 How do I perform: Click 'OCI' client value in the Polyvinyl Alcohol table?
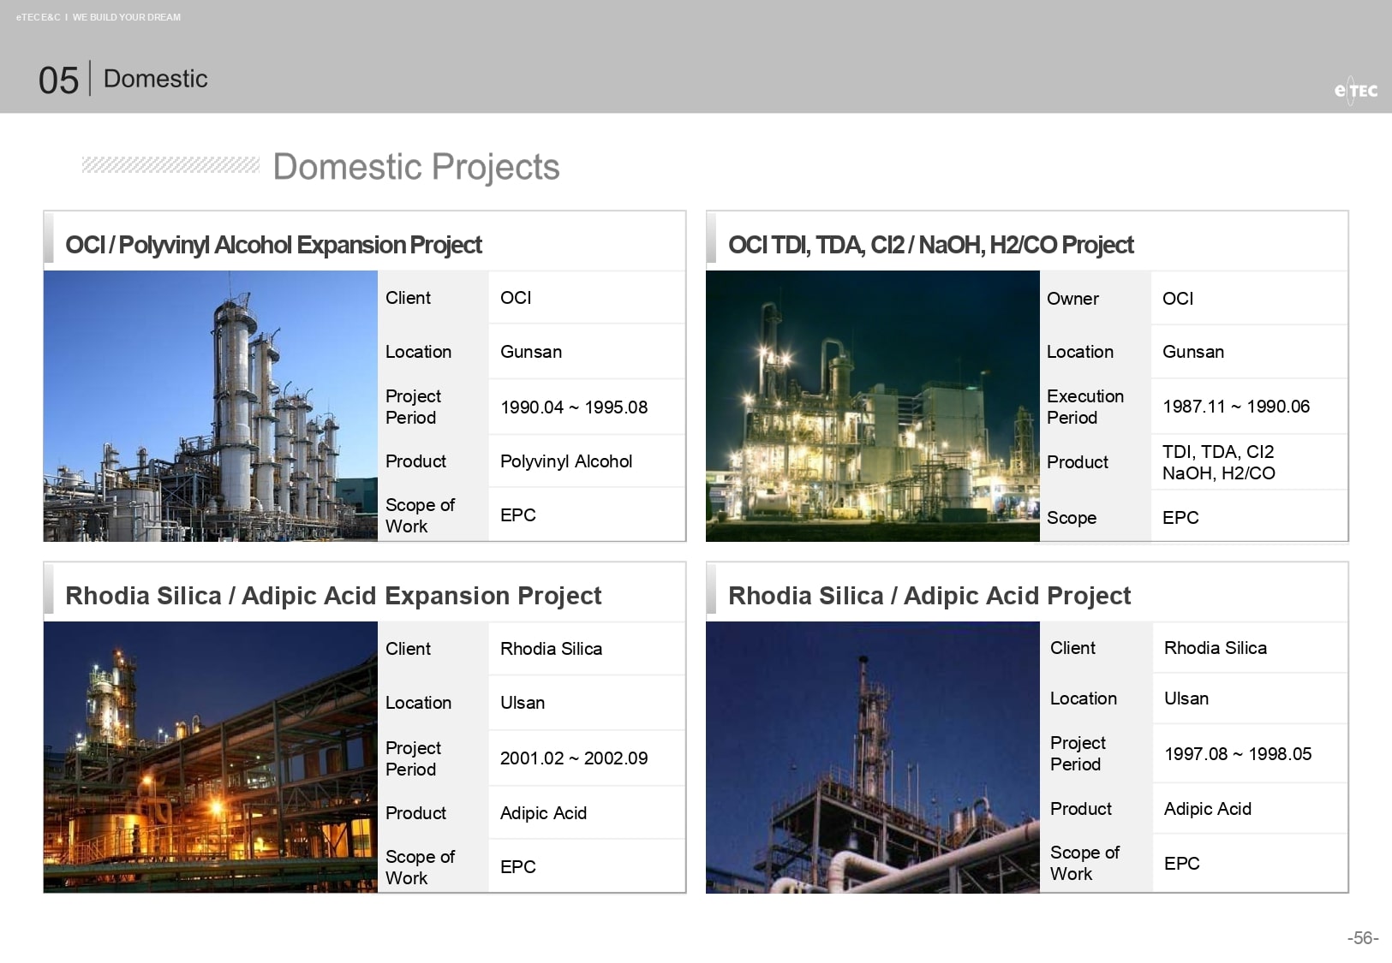(x=516, y=298)
